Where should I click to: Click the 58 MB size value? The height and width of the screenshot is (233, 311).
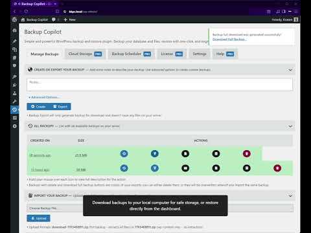pyautogui.click(x=81, y=170)
